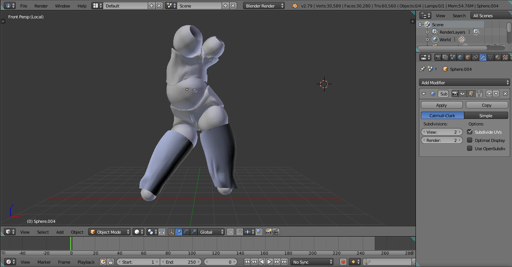Open the Object Mode selector
Image resolution: width=512 pixels, height=267 pixels.
(x=109, y=232)
